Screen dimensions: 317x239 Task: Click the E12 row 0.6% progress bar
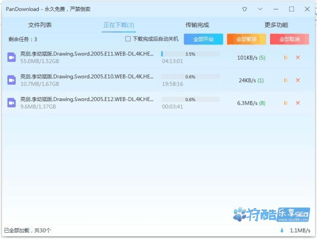click(x=191, y=99)
